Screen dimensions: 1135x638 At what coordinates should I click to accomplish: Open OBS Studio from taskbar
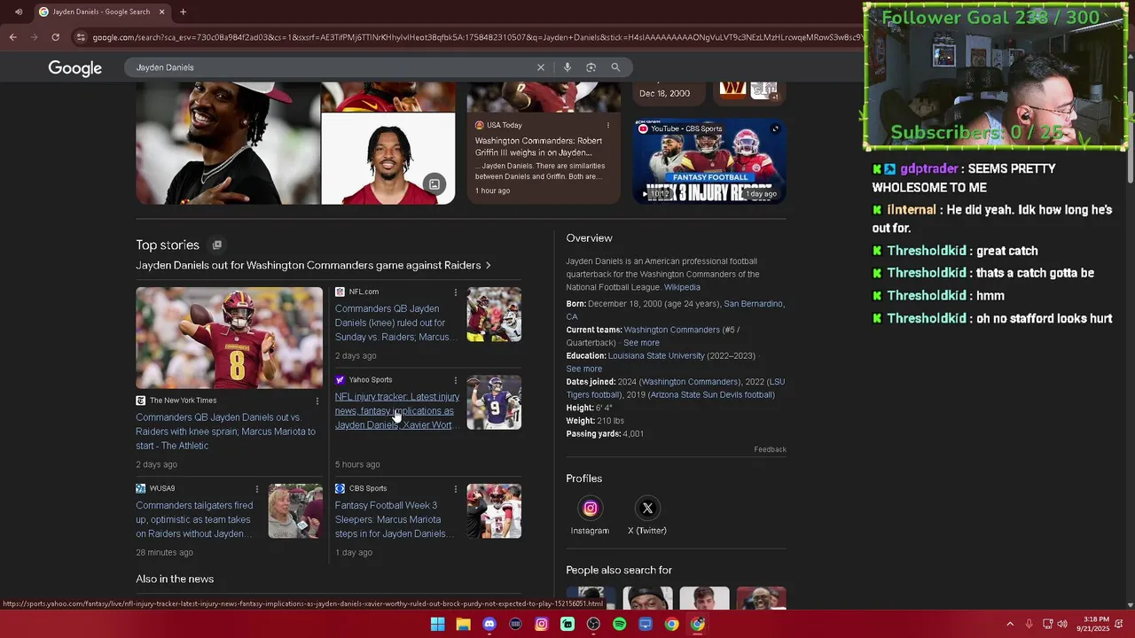pyautogui.click(x=593, y=624)
